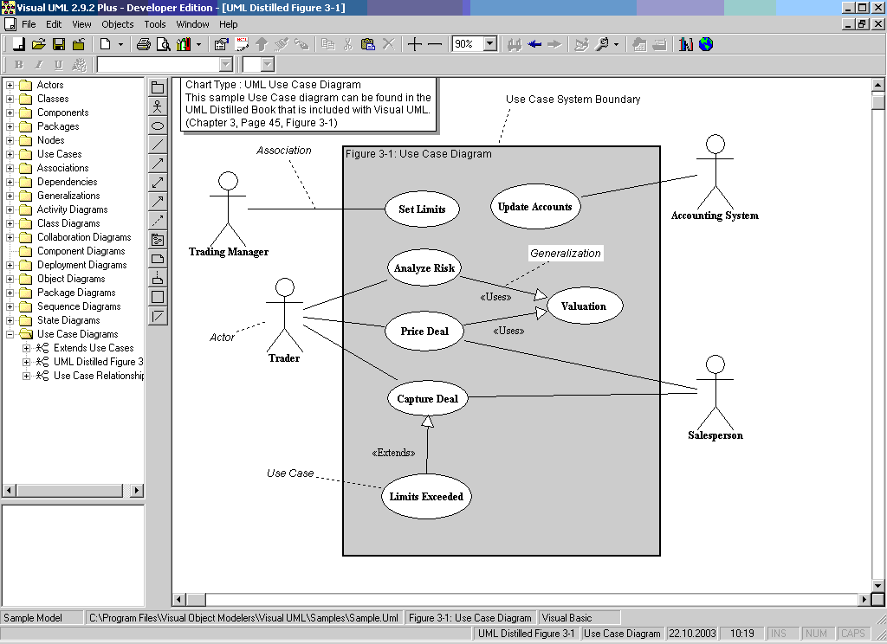The width and height of the screenshot is (887, 644).
Task: Expand the Actors folder in the tree
Action: [10, 85]
